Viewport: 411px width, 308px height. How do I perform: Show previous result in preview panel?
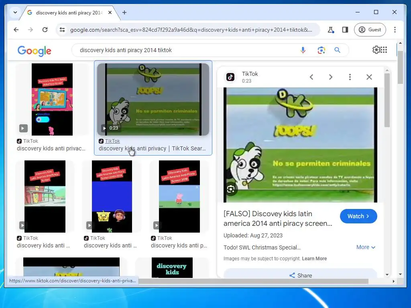point(311,77)
